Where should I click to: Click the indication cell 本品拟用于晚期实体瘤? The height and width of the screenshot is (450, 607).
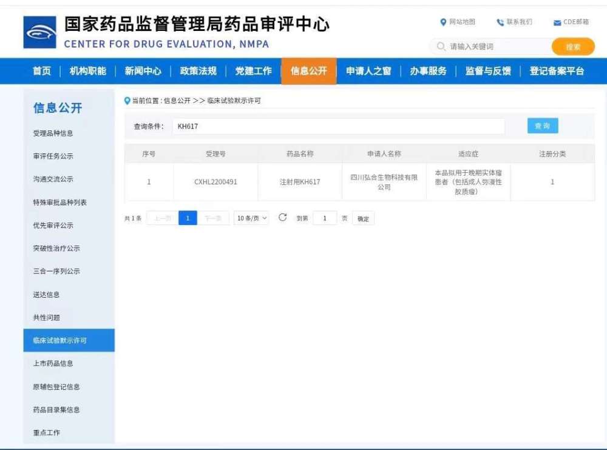pyautogui.click(x=469, y=182)
